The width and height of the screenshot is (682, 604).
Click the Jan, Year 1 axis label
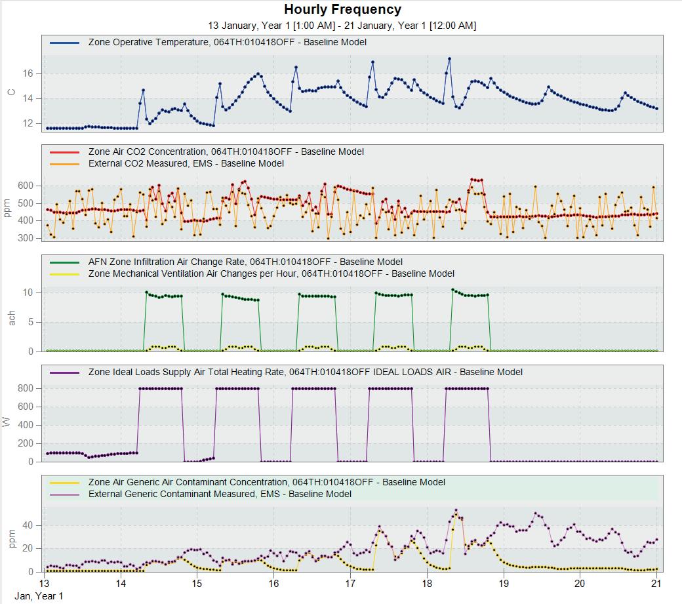[39, 595]
